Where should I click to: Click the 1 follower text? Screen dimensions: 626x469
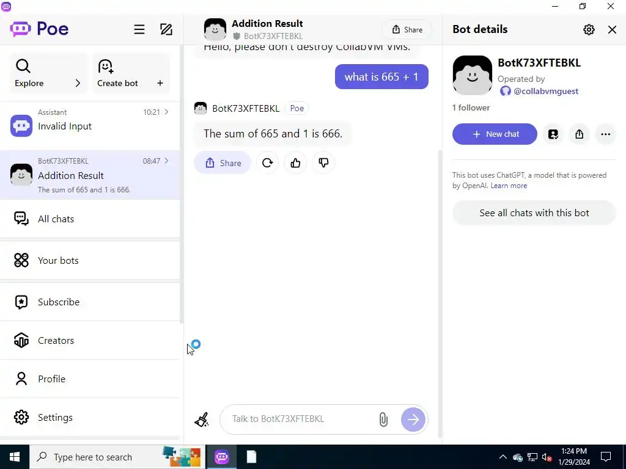coord(471,107)
